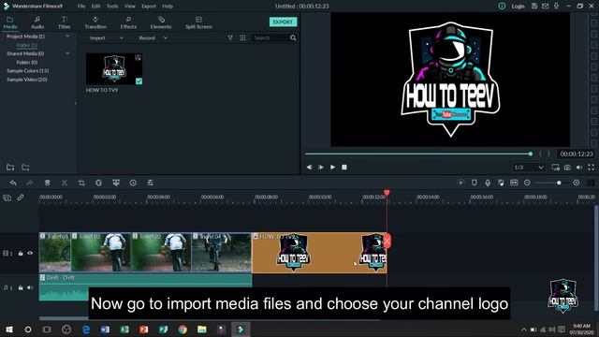Change preview quality 1/2 dropdown
599x337 pixels.
tap(529, 168)
